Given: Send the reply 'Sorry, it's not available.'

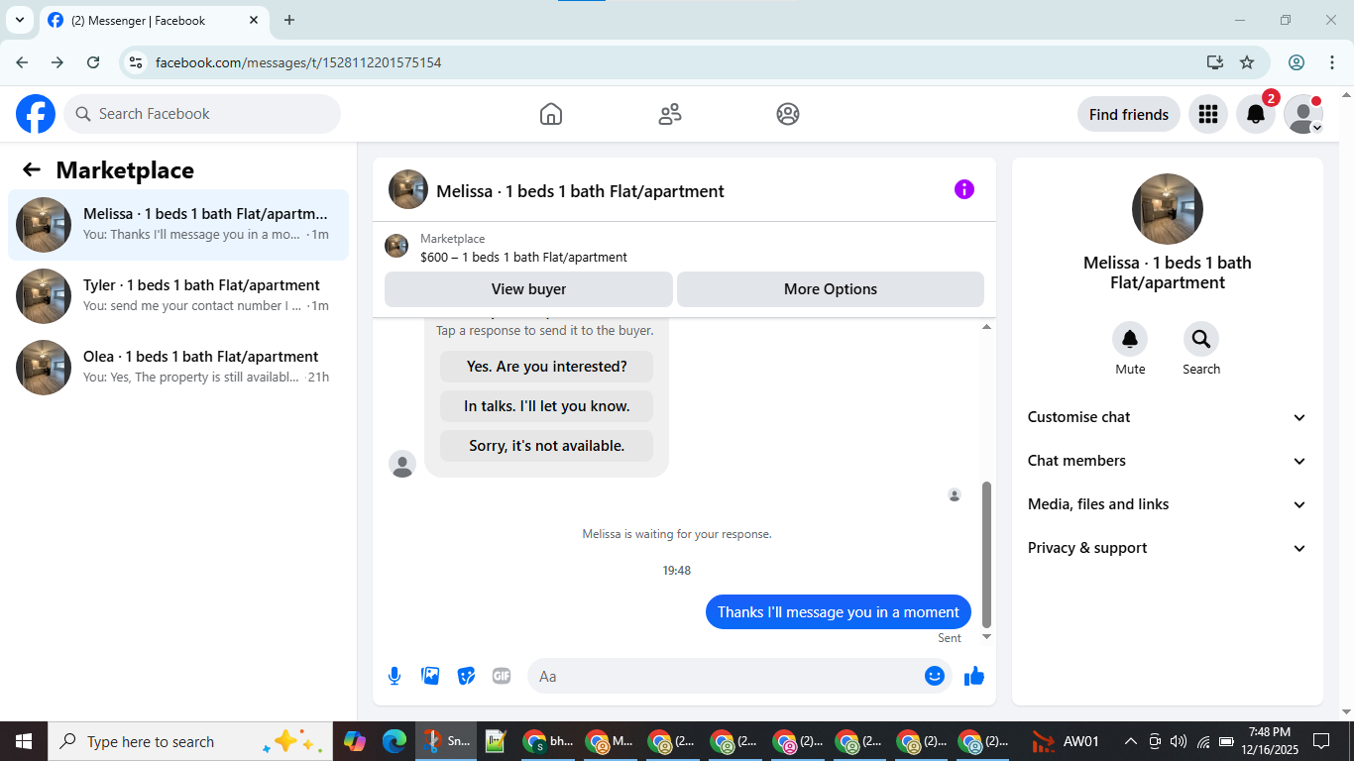Looking at the screenshot, I should click(x=547, y=446).
